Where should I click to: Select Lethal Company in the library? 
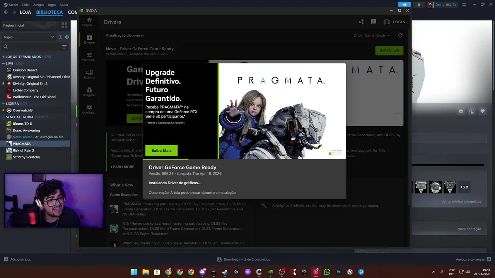coord(26,90)
